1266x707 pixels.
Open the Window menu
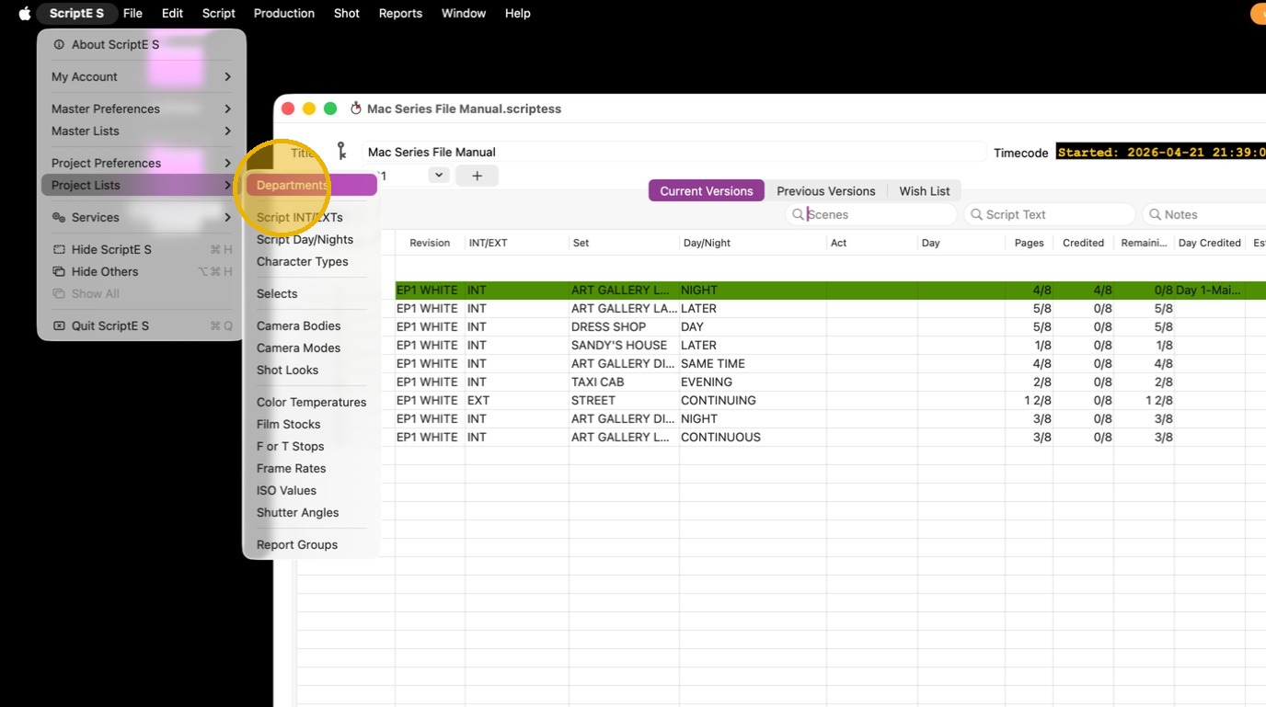[x=464, y=13]
